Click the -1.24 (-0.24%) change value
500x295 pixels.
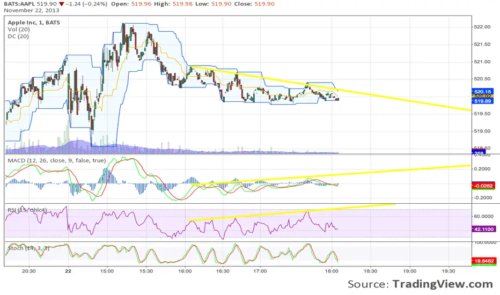tap(86, 4)
